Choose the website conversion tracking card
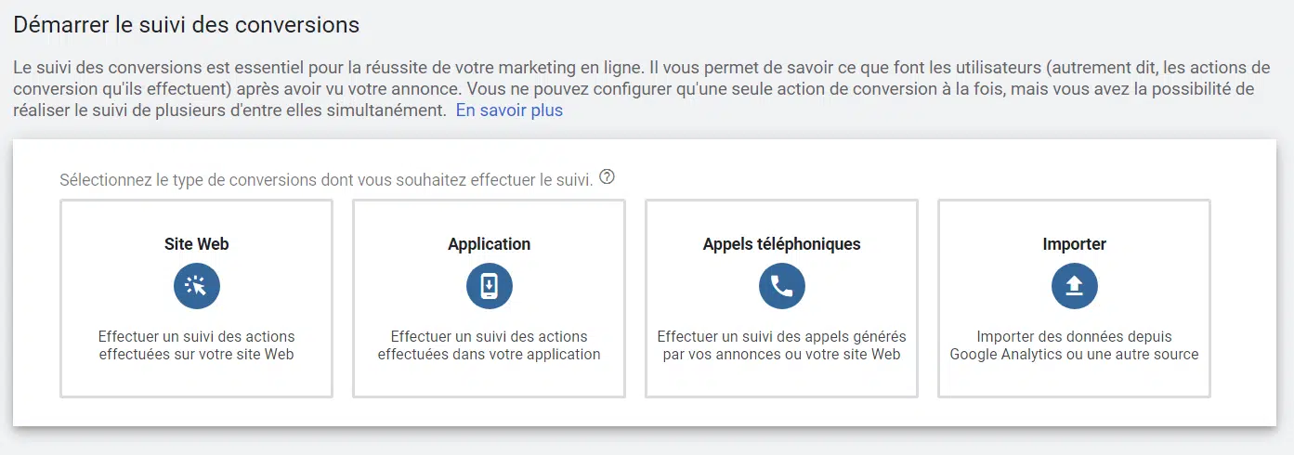Image resolution: width=1294 pixels, height=455 pixels. (197, 299)
